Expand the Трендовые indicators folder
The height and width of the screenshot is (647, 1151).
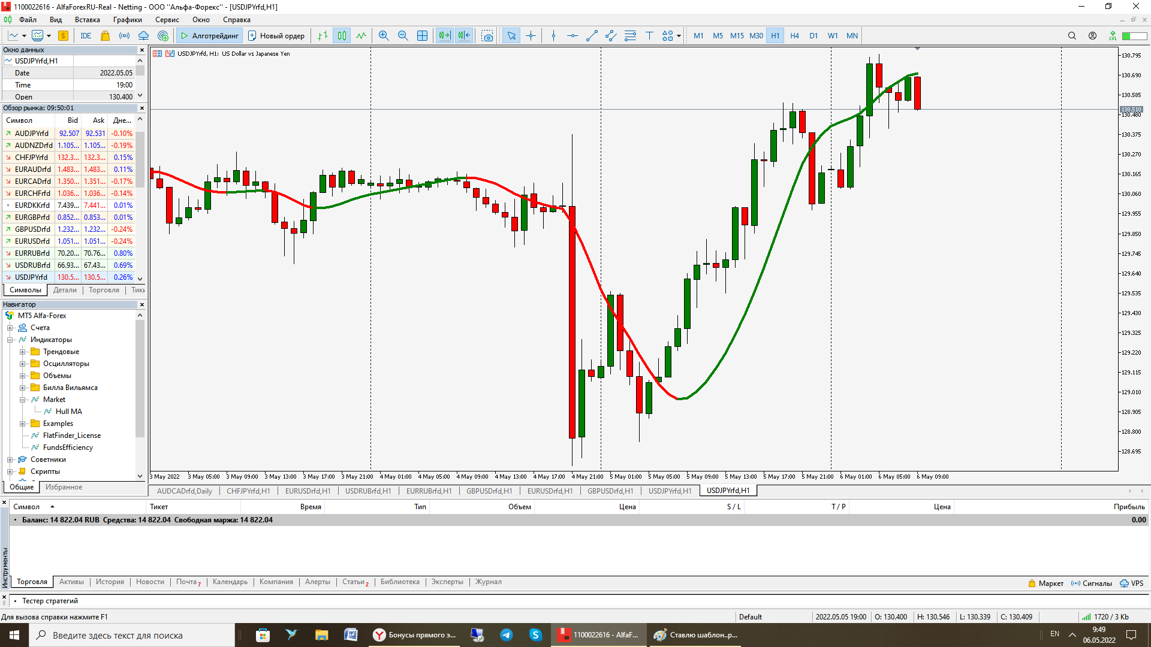[22, 352]
